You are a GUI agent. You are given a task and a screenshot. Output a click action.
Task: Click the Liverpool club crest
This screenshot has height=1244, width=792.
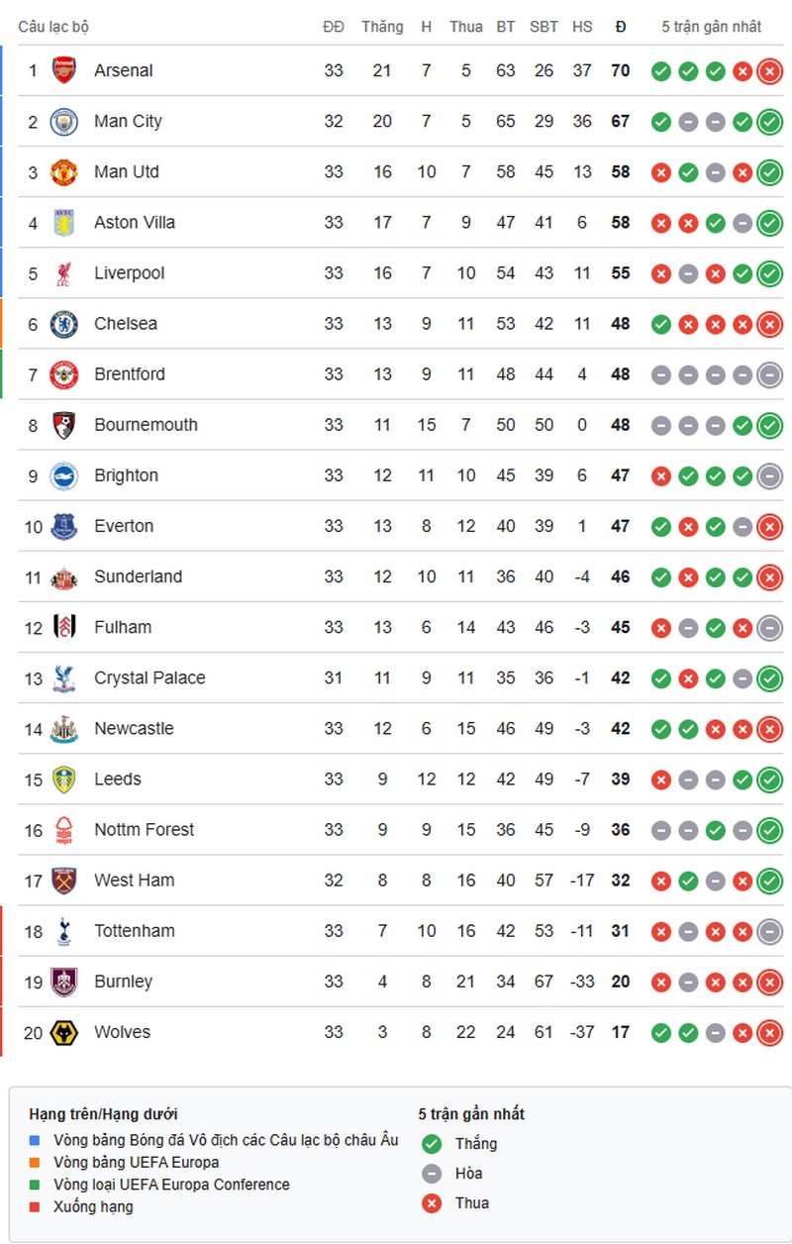click(x=64, y=273)
